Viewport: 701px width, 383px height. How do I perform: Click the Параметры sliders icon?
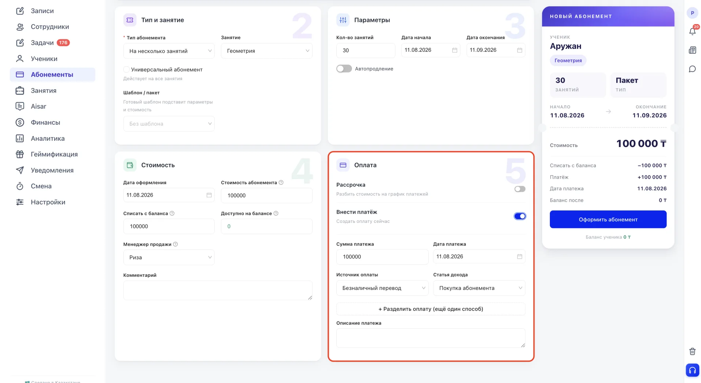click(x=343, y=20)
